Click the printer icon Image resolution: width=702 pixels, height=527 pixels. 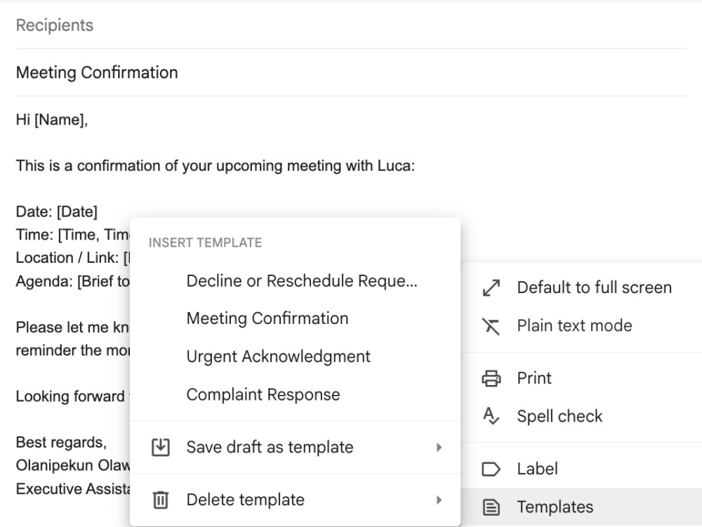(x=491, y=378)
